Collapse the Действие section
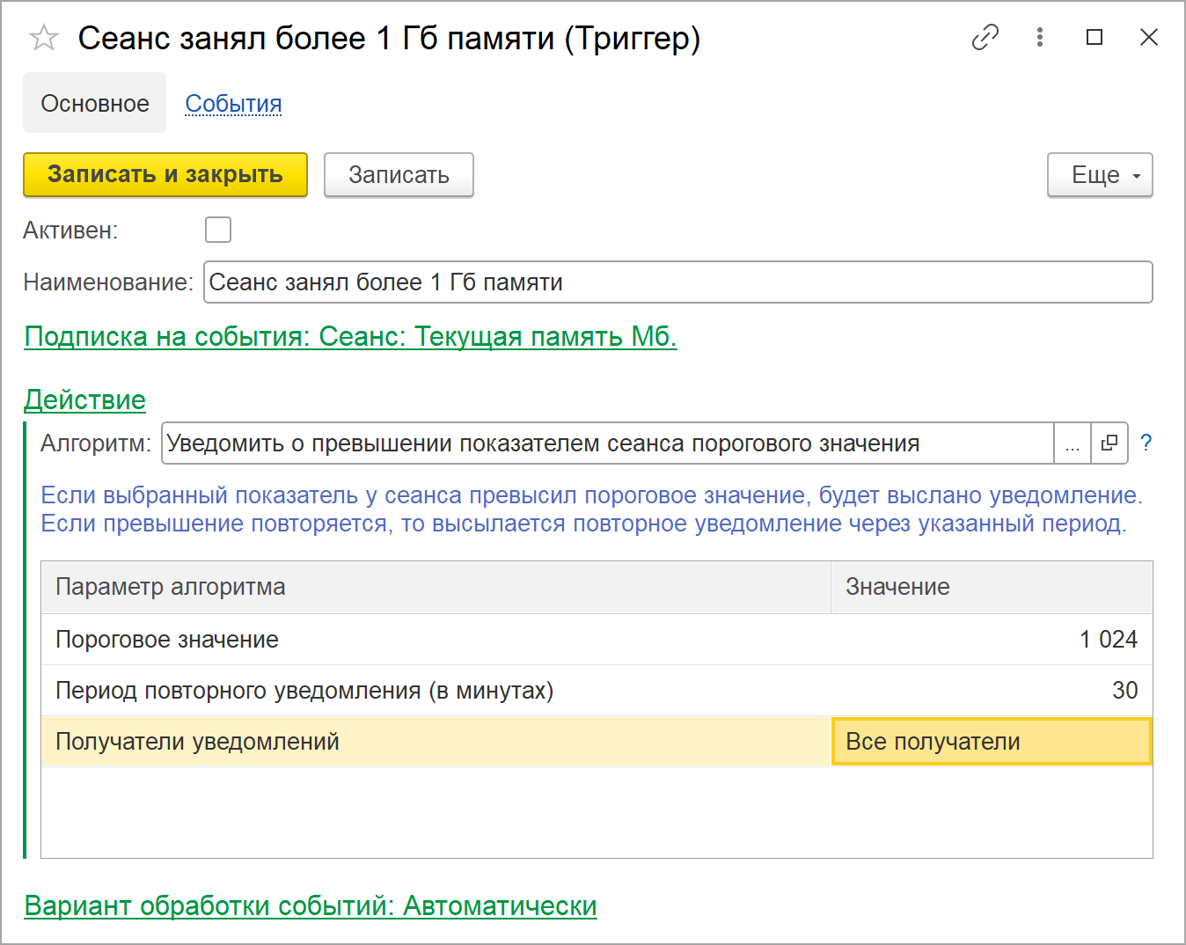The height and width of the screenshot is (945, 1186). [x=84, y=399]
